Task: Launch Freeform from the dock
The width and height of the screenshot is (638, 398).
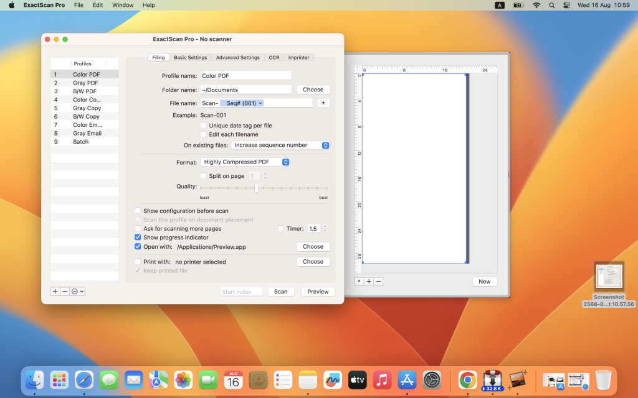Action: pos(333,380)
